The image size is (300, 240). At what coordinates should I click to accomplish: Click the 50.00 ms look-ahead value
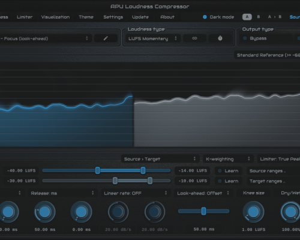[x=204, y=229]
